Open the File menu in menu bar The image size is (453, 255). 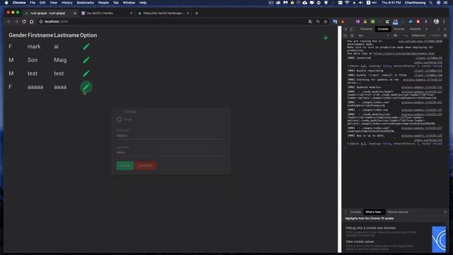pyautogui.click(x=33, y=3)
